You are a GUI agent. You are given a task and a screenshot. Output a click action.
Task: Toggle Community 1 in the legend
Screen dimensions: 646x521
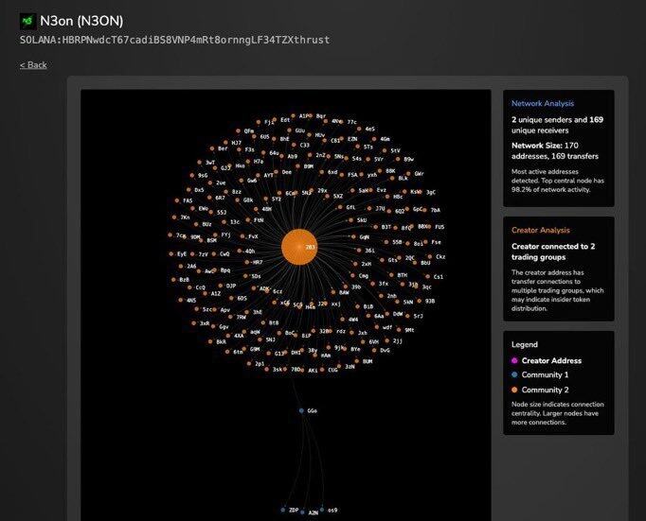click(514, 374)
